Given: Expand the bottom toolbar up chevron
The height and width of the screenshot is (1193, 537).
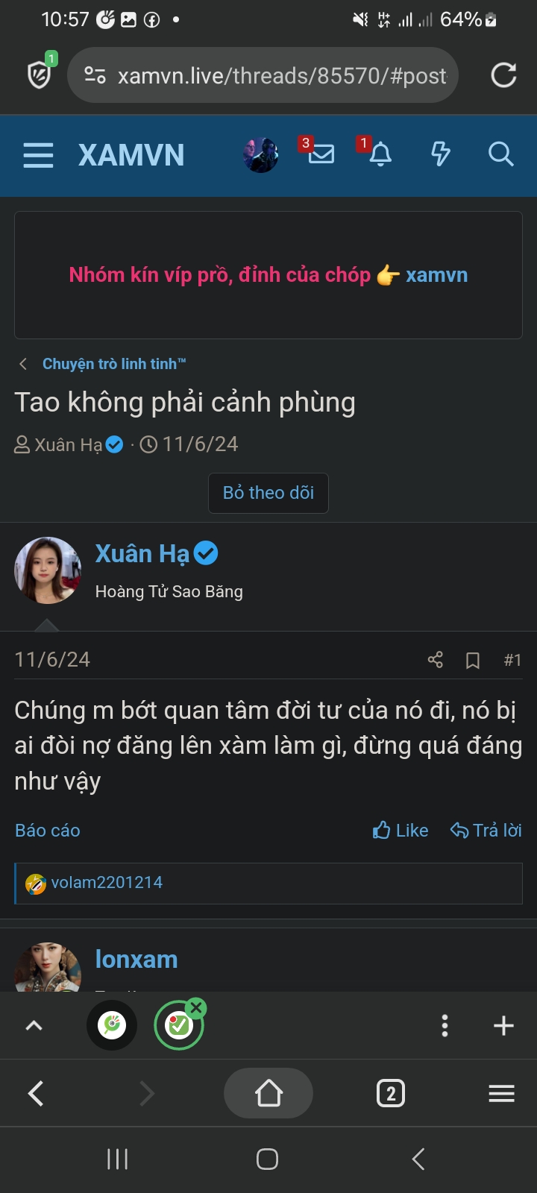Looking at the screenshot, I should [x=34, y=1025].
